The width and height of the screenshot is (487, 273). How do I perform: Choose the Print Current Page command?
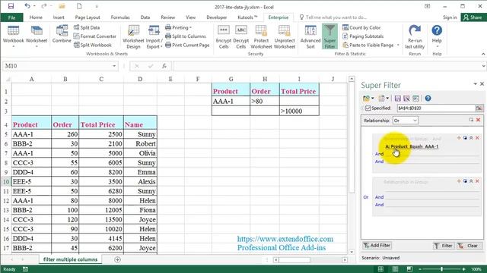[x=187, y=45]
